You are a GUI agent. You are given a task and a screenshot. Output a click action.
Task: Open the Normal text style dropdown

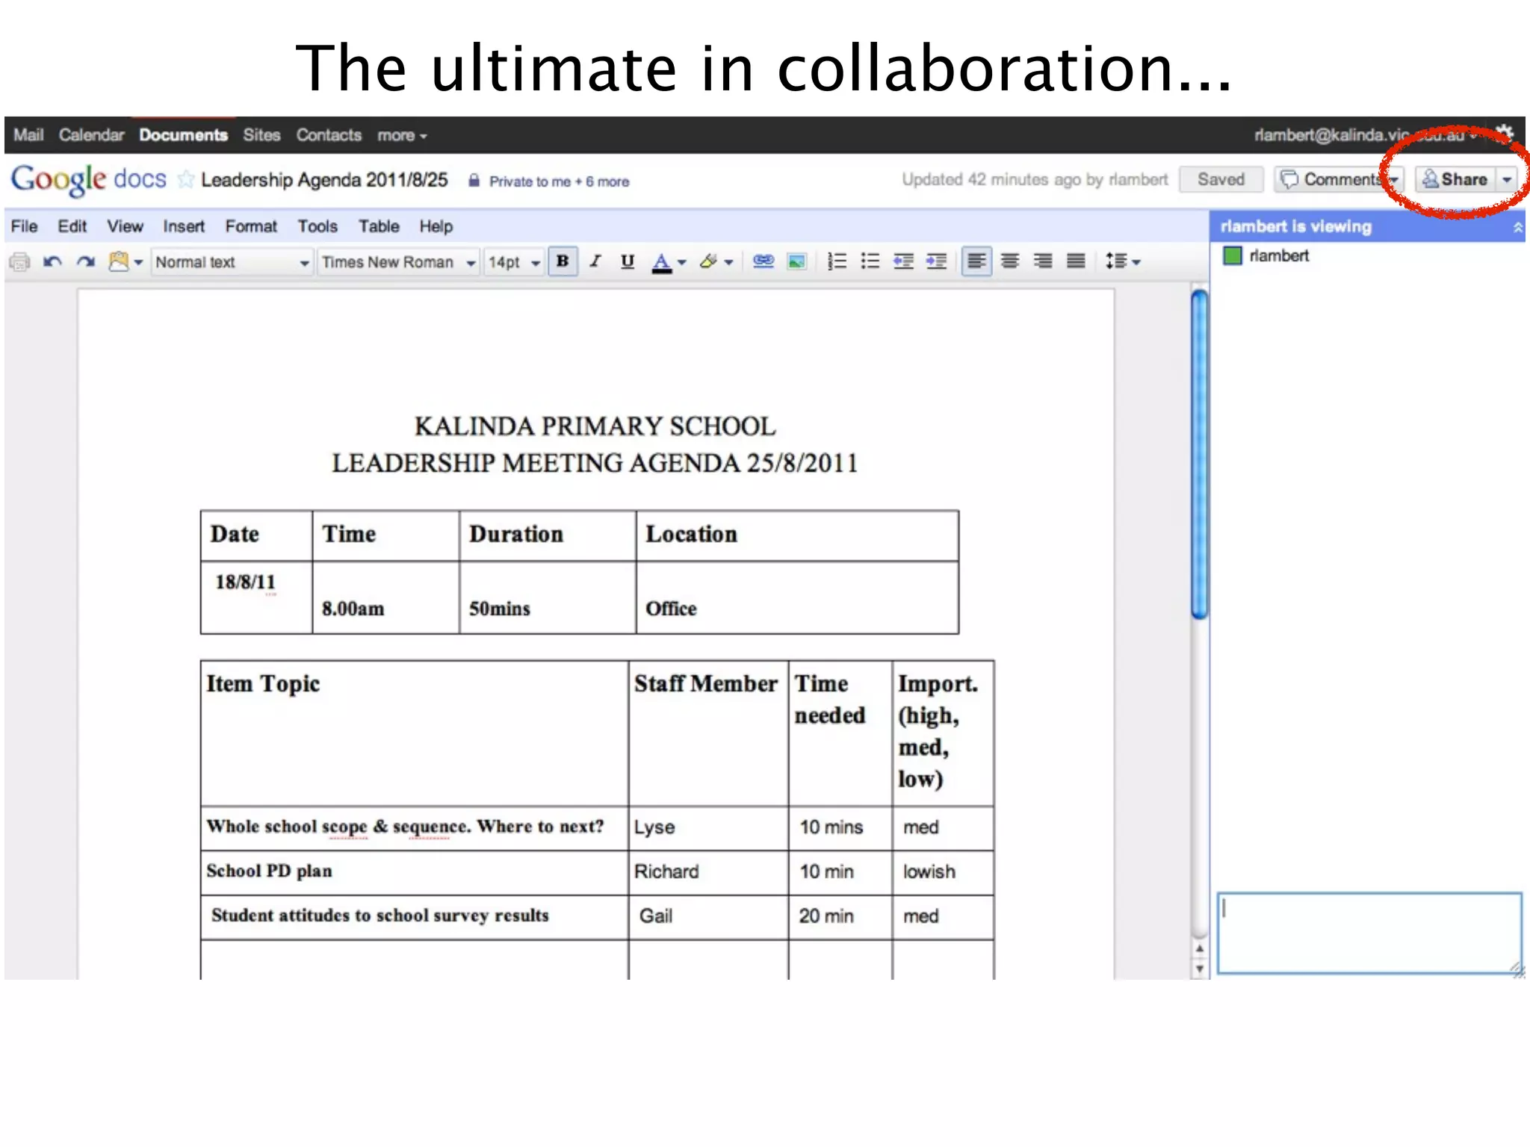(x=232, y=262)
